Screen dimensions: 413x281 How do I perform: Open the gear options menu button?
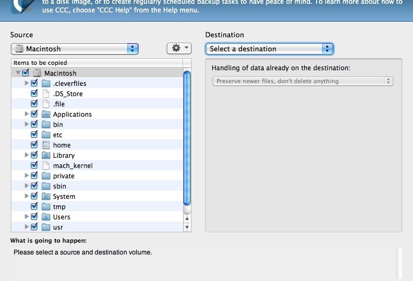pos(179,49)
